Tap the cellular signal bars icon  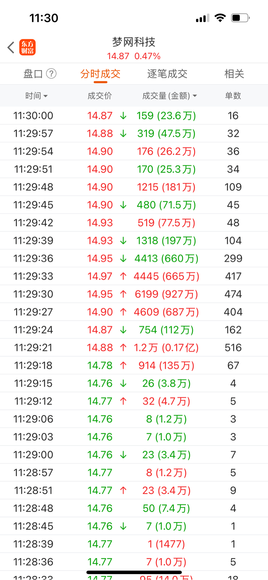(x=202, y=18)
